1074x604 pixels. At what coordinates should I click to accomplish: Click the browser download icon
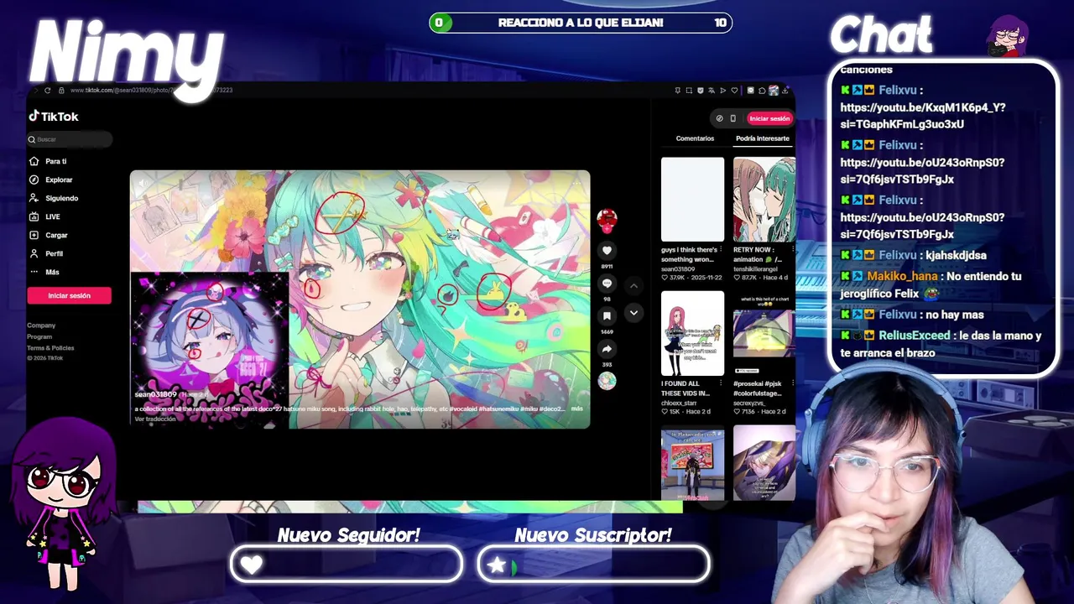point(785,91)
